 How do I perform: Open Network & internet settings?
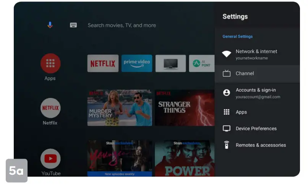[257, 54]
